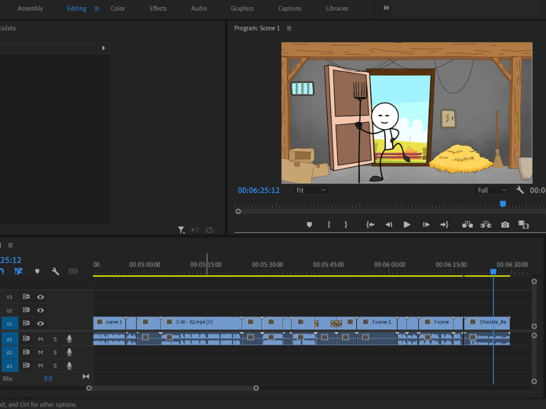Image resolution: width=546 pixels, height=409 pixels.
Task: Select the Editing workspace tab
Action: (x=76, y=8)
